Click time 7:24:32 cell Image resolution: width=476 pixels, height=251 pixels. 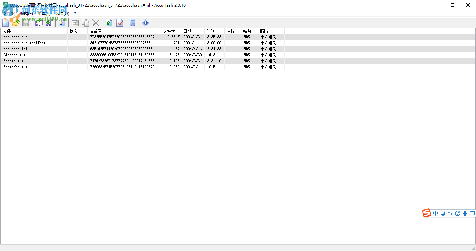click(x=214, y=49)
